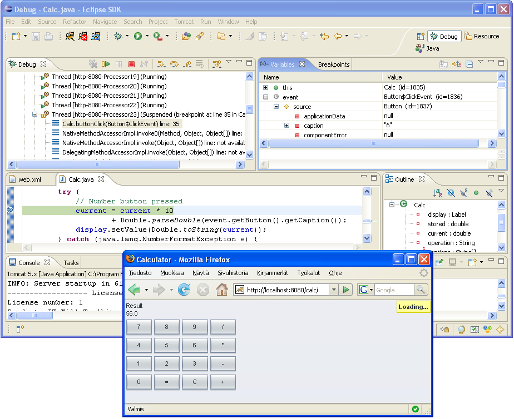Toggle Hide Non-Public Members in Outline
The width and height of the screenshot is (514, 419).
(x=476, y=193)
